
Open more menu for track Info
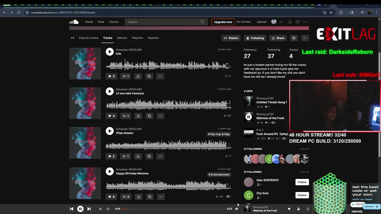coord(160,76)
